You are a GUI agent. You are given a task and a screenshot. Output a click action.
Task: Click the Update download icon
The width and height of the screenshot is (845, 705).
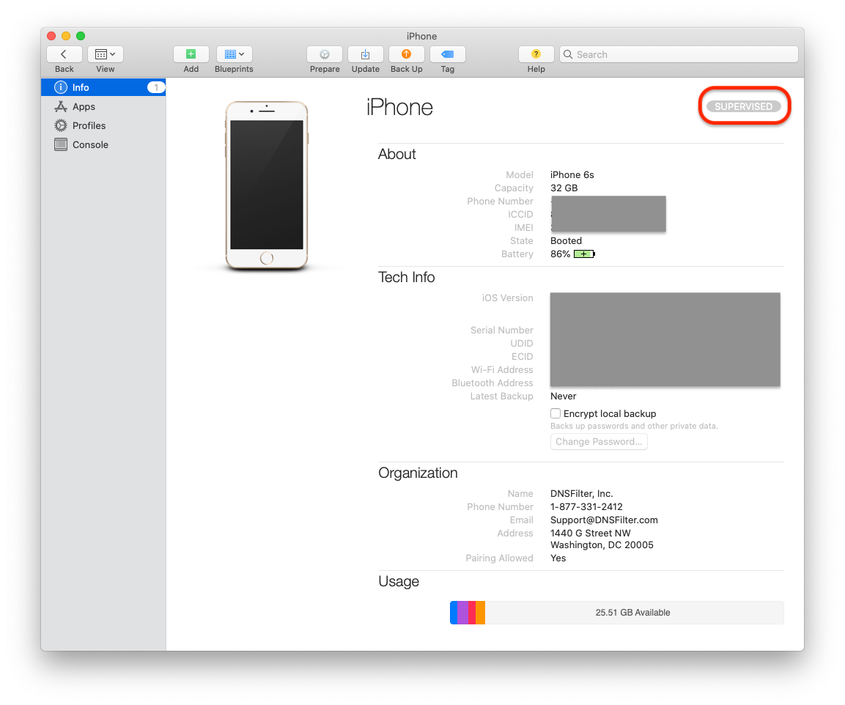366,54
